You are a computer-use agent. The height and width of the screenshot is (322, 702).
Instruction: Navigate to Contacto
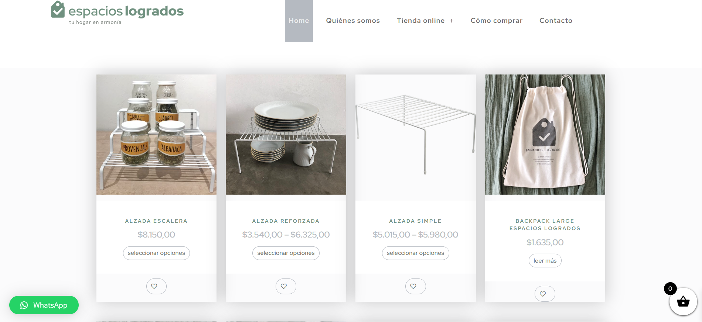(556, 21)
